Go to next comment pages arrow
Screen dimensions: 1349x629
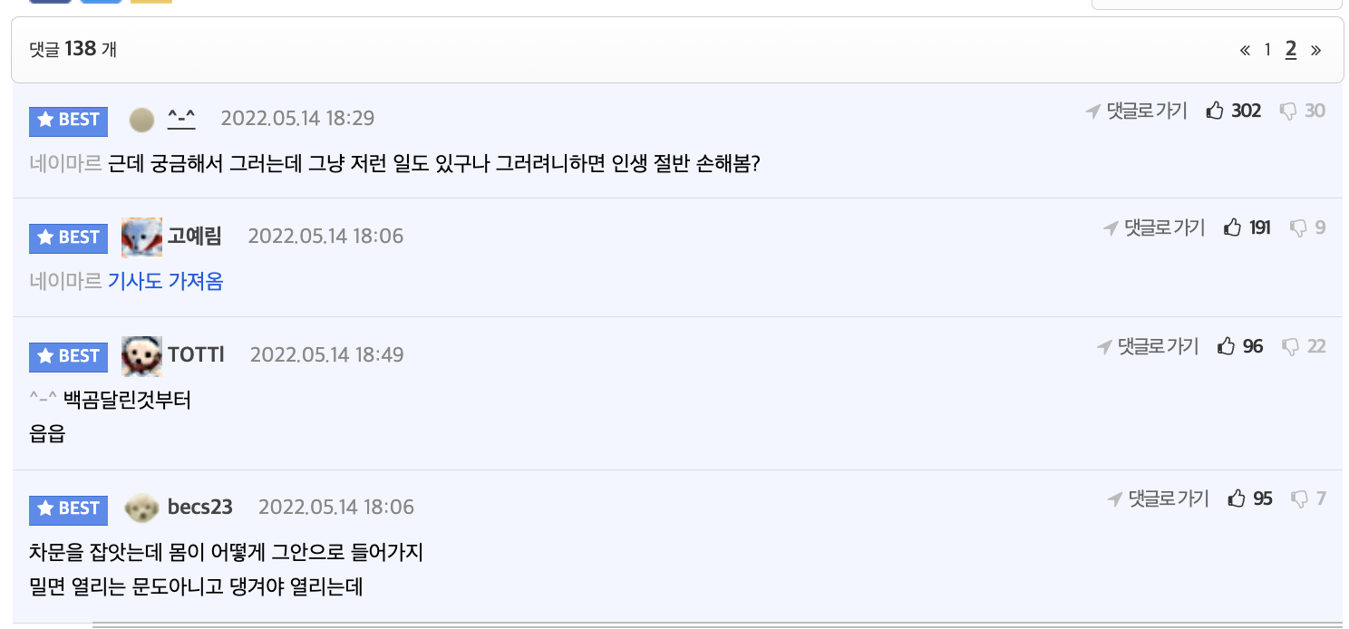[x=1316, y=50]
